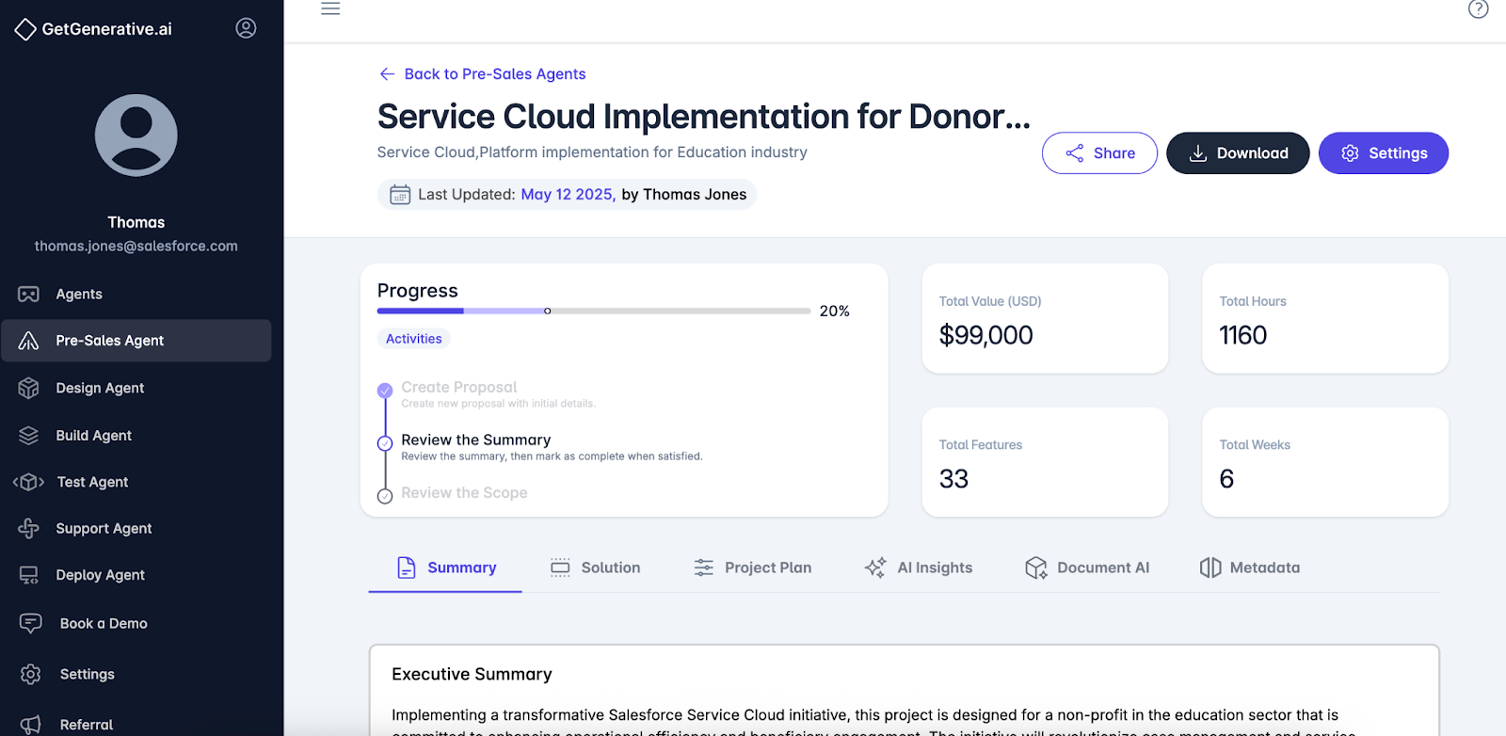
Task: Click the $99,000 total value
Action: click(986, 335)
